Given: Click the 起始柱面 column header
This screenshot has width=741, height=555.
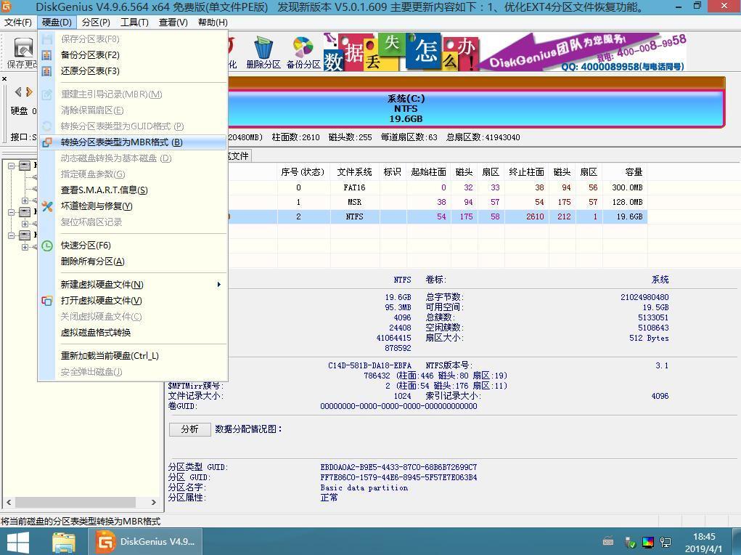Looking at the screenshot, I should tap(428, 171).
